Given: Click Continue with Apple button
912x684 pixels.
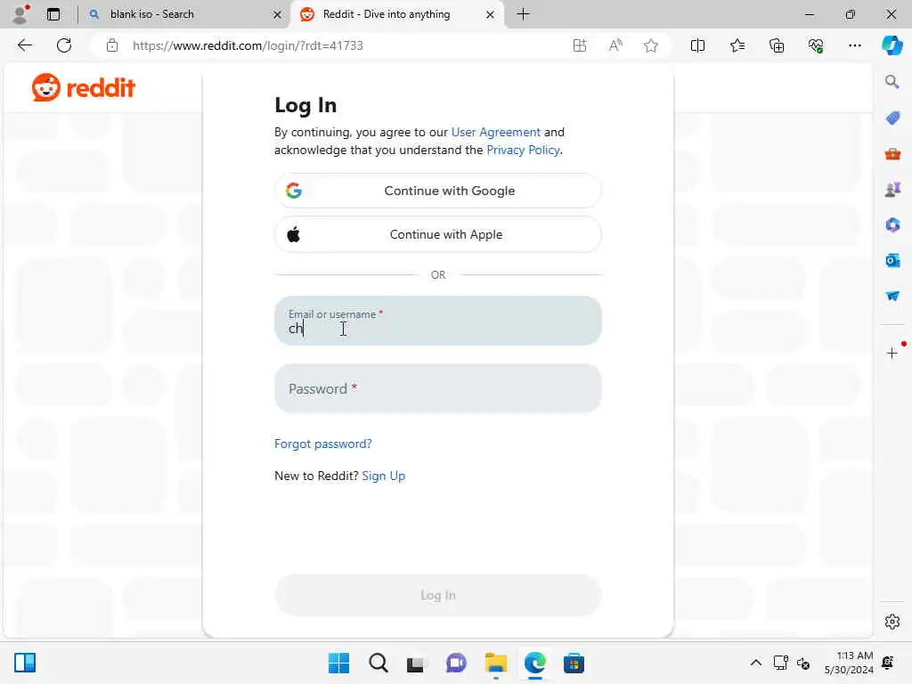Looking at the screenshot, I should (x=437, y=234).
